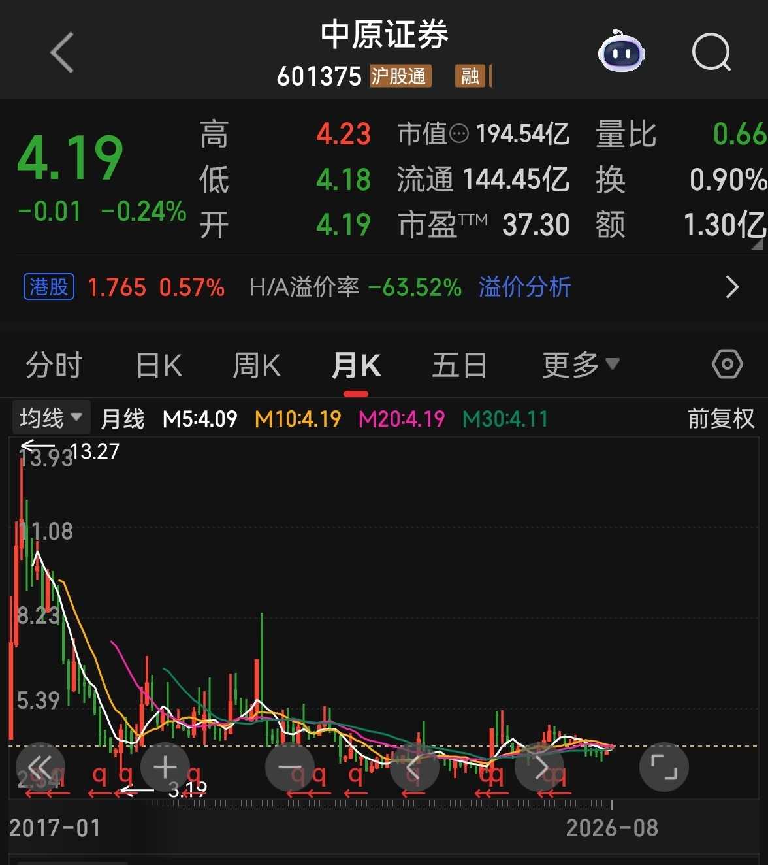Image resolution: width=768 pixels, height=865 pixels.
Task: Tap 流通 144.45亿 value
Action: tap(516, 180)
